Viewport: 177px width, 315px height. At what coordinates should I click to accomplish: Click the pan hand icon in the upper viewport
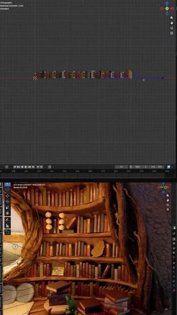pos(172,23)
